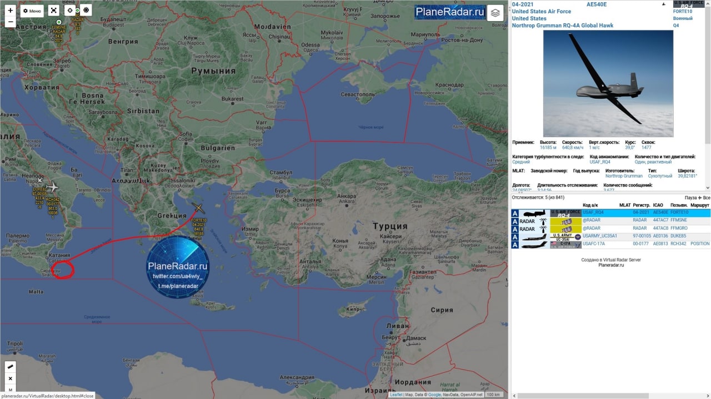Sort list by MLAT column header
This screenshot has height=399, width=711.
pos(625,205)
